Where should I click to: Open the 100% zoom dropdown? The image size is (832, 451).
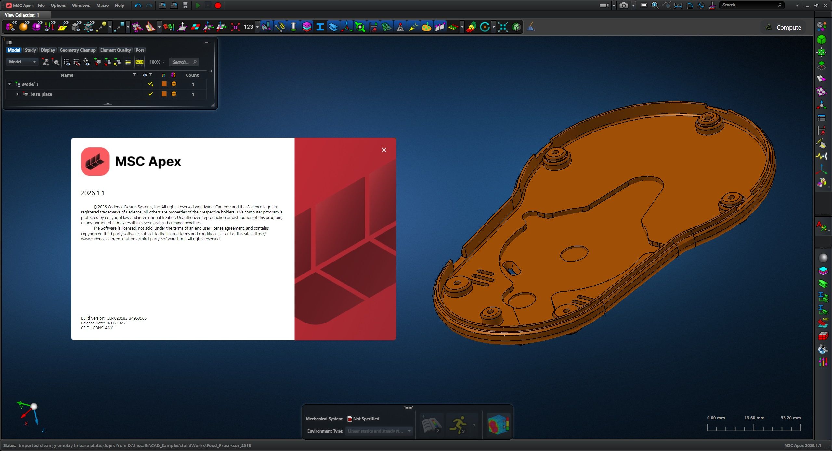[157, 62]
